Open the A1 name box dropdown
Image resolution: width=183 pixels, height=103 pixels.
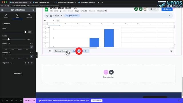click(54, 21)
